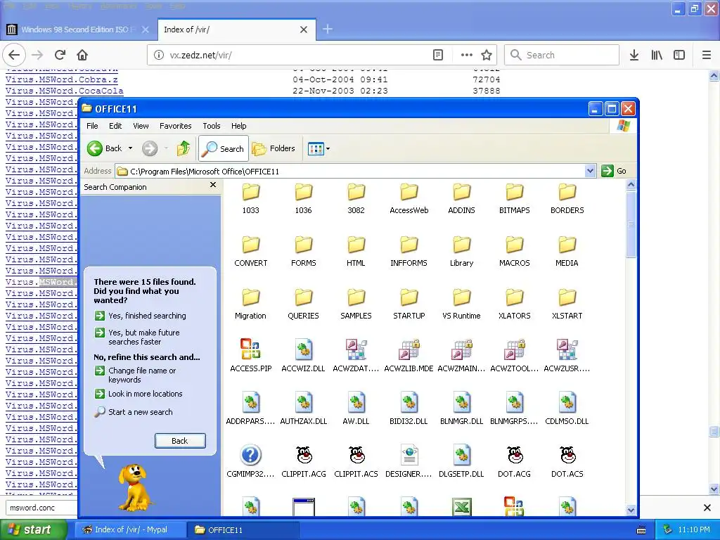Viewport: 720px width, 540px height.
Task: Go up one folder level
Action: point(184,148)
